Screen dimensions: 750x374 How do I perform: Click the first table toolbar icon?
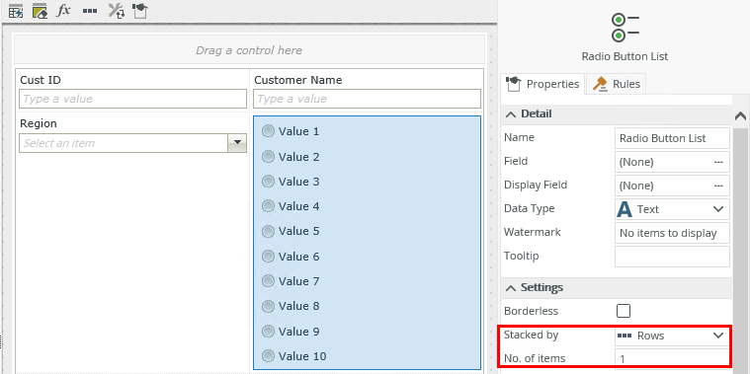point(16,11)
